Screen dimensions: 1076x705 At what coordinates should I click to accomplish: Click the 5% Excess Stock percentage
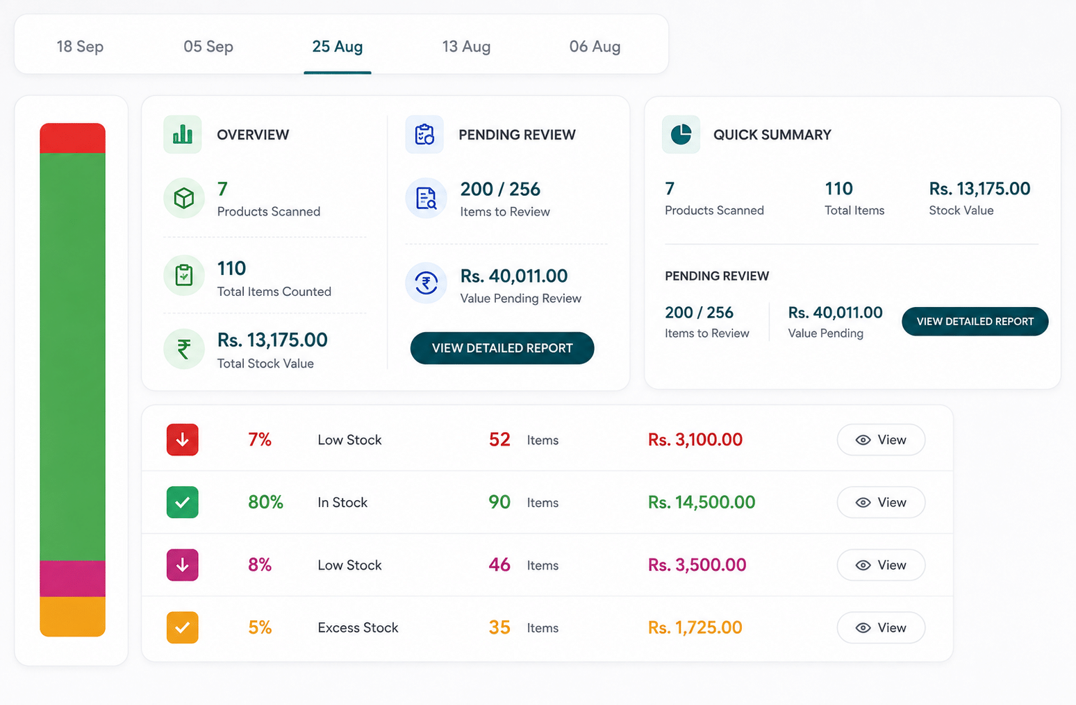click(260, 627)
